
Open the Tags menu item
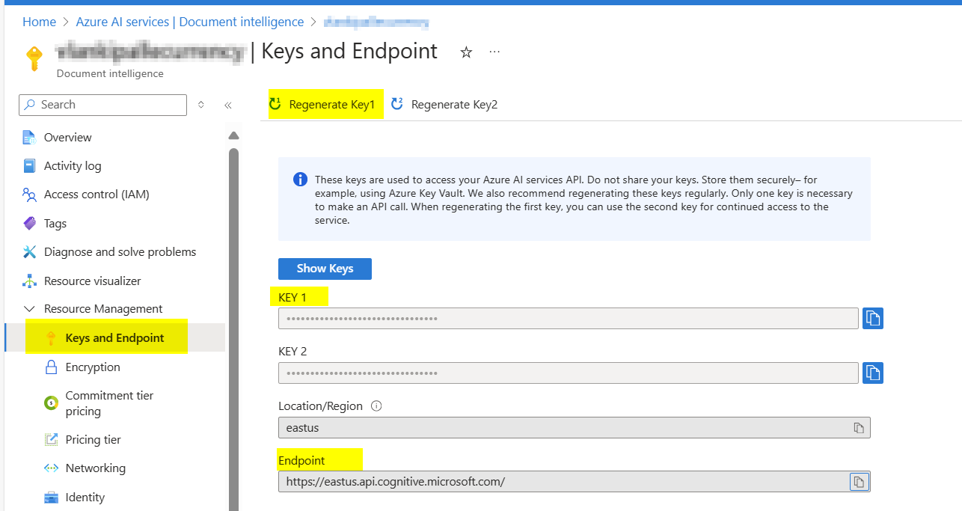pyautogui.click(x=55, y=224)
